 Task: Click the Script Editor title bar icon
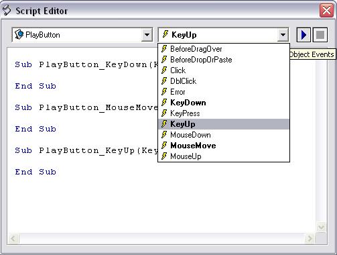tap(7, 10)
